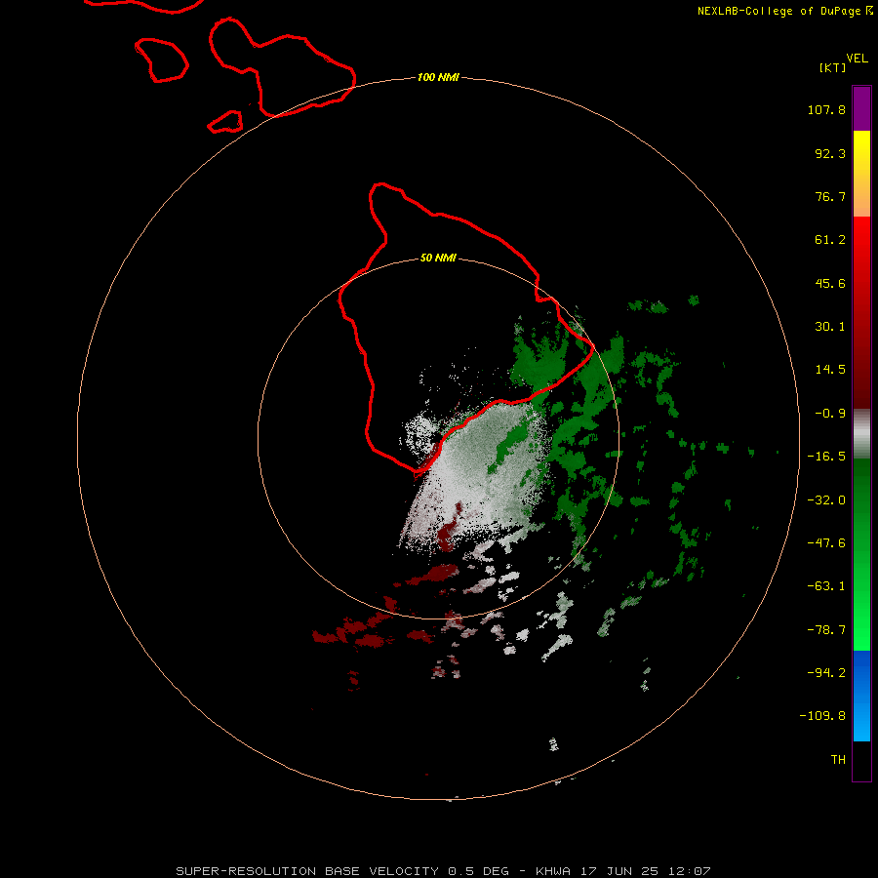Click the 61.2 velocity scale value

[830, 240]
